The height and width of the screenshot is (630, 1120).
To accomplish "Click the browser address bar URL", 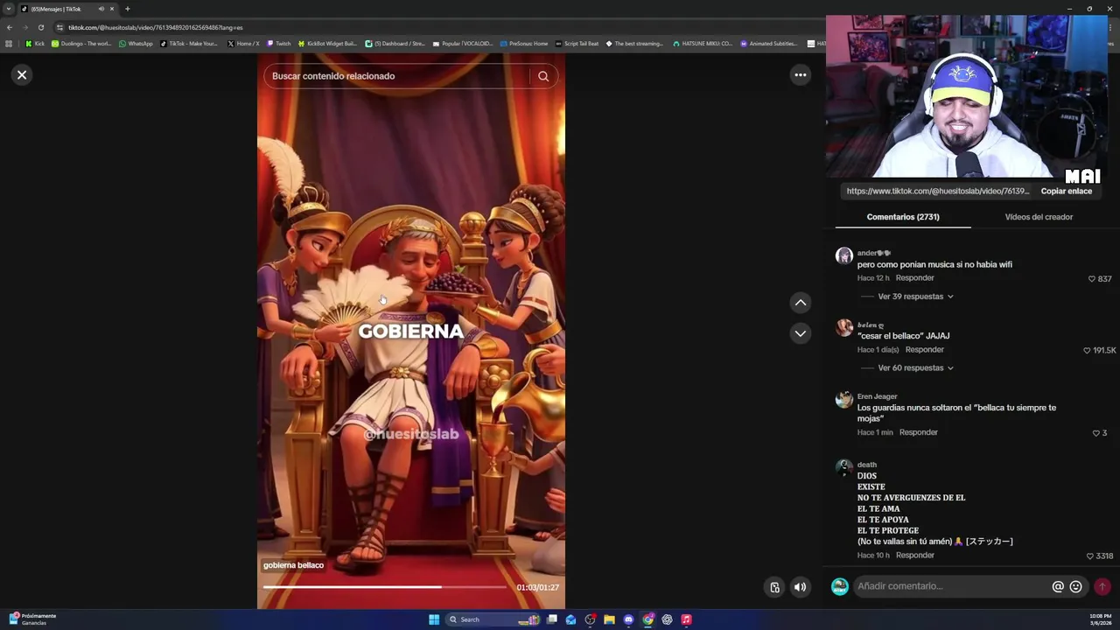I will pos(156,27).
